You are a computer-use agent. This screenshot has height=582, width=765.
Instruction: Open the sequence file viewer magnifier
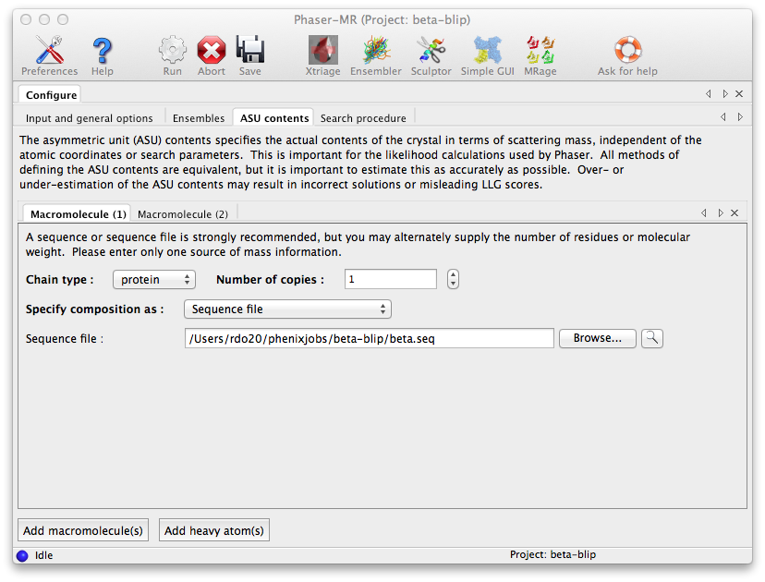(652, 338)
